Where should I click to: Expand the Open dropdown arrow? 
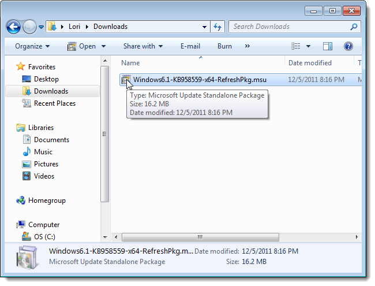[103, 46]
